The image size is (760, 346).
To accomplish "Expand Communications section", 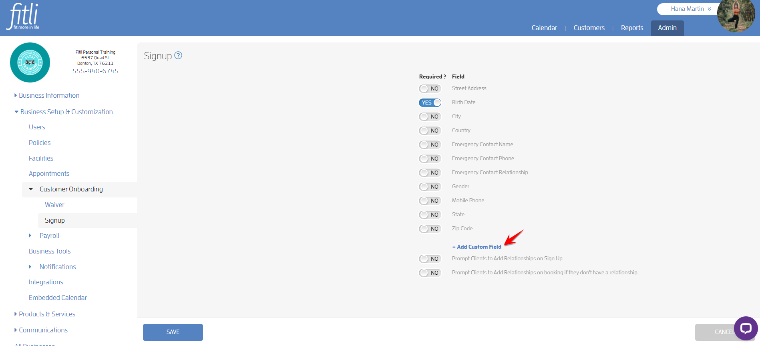I will pos(41,330).
